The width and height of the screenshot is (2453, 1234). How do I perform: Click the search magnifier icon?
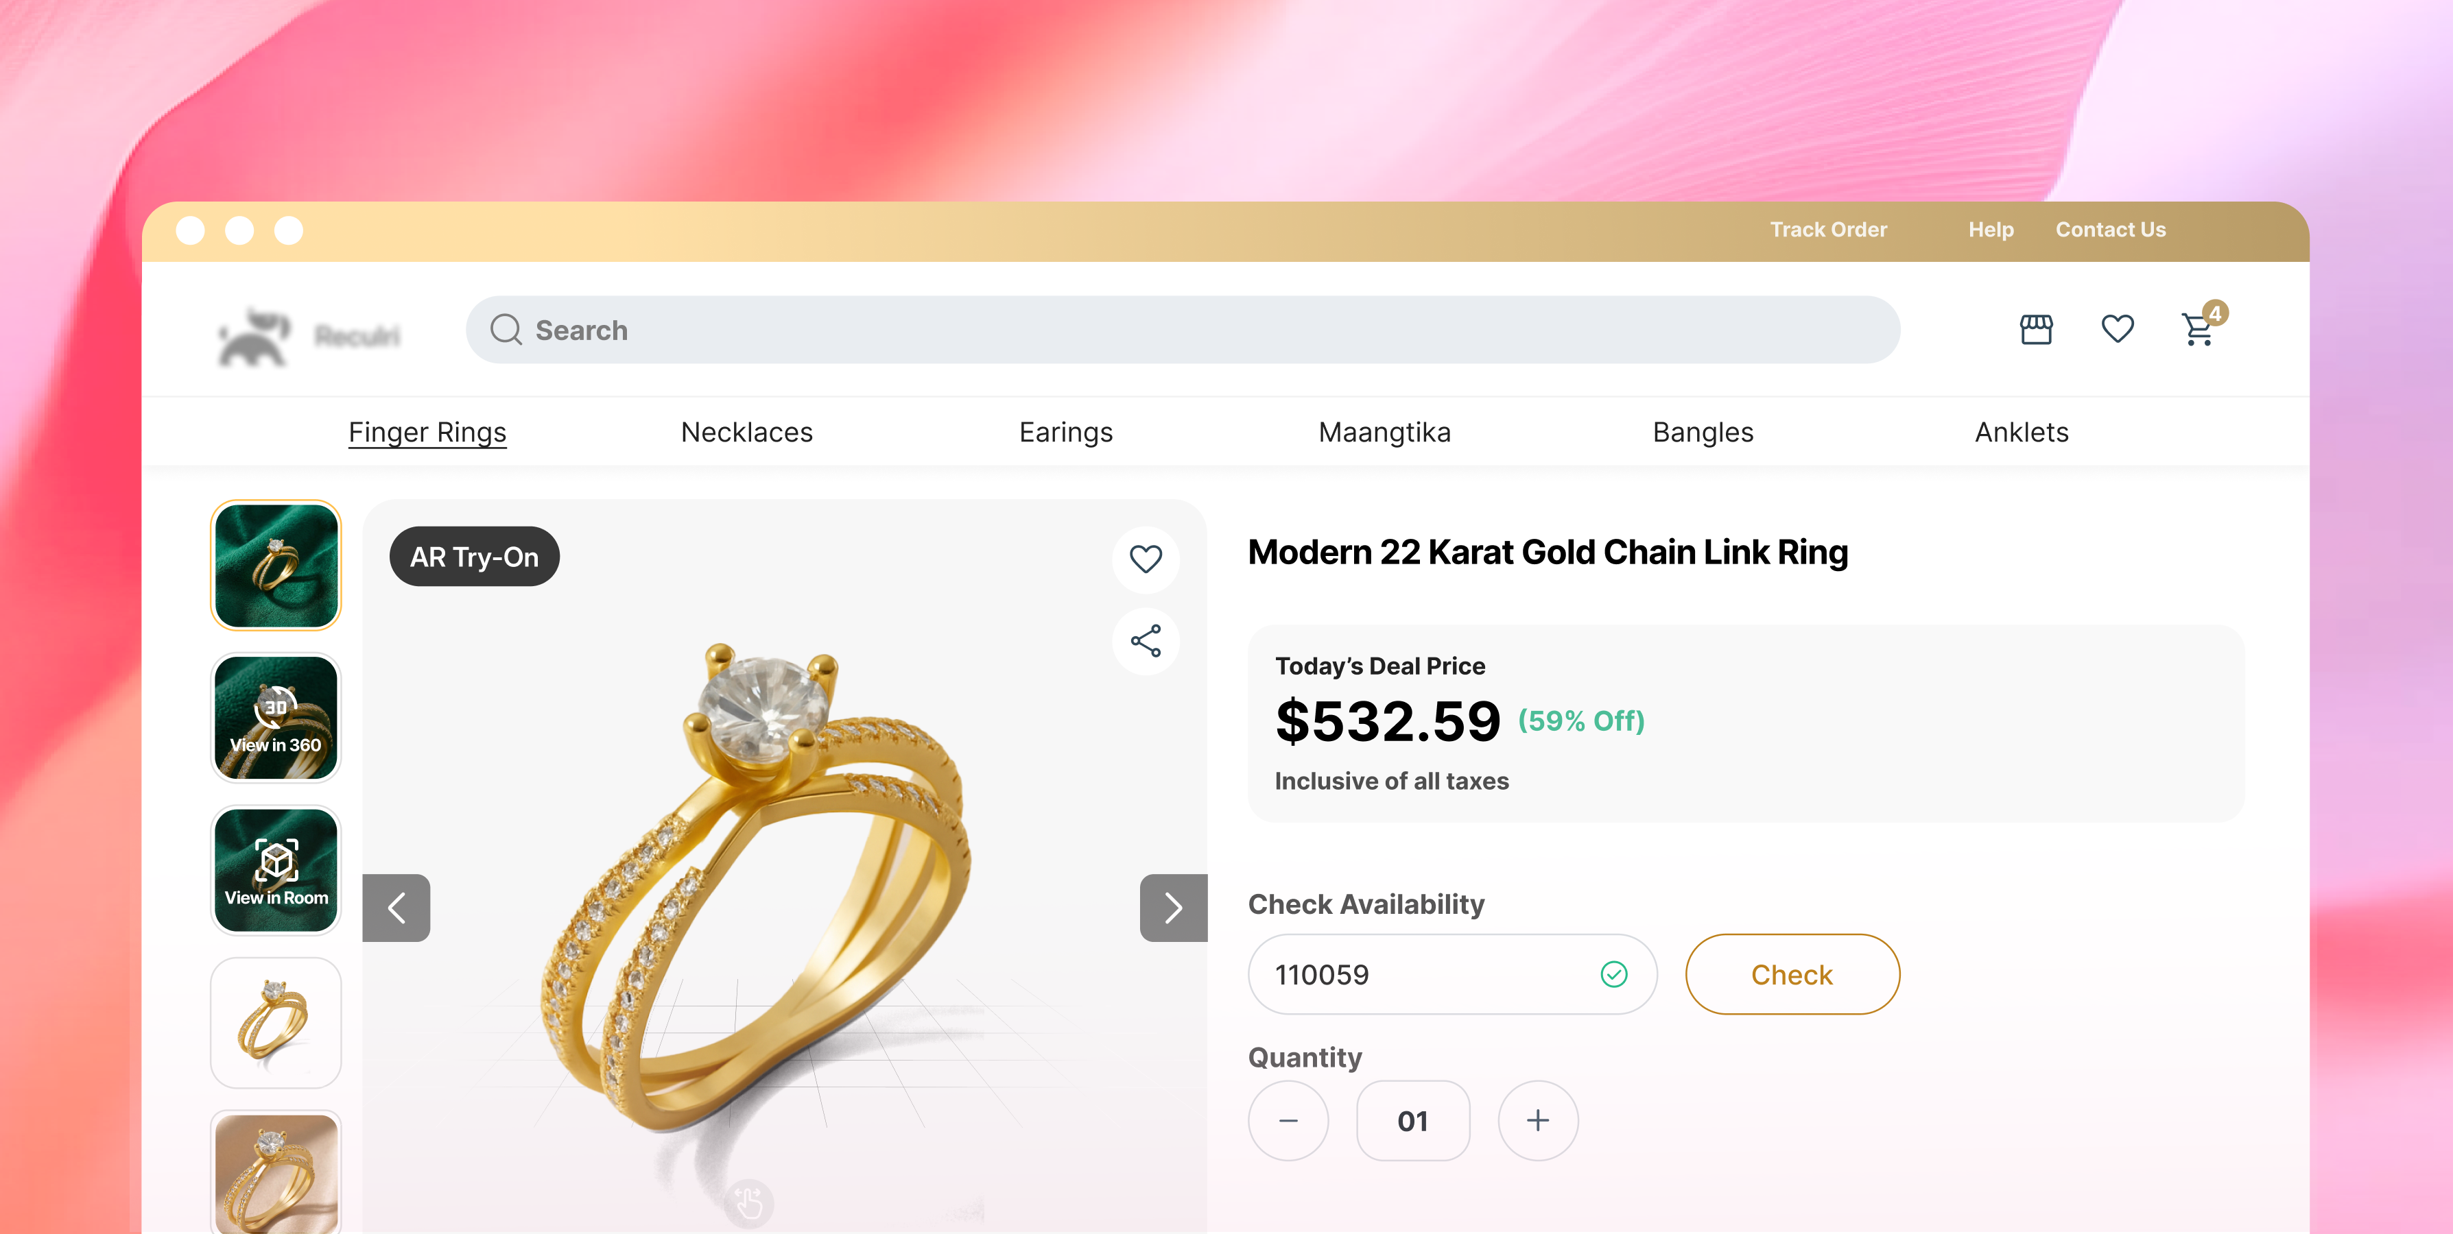coord(506,330)
